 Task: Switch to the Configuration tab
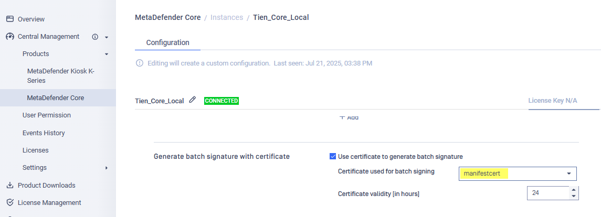pyautogui.click(x=167, y=42)
